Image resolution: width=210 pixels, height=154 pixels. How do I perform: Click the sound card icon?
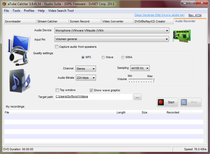click(x=182, y=36)
